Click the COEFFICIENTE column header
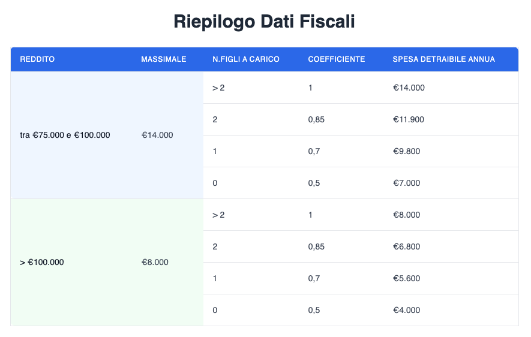 tap(336, 59)
